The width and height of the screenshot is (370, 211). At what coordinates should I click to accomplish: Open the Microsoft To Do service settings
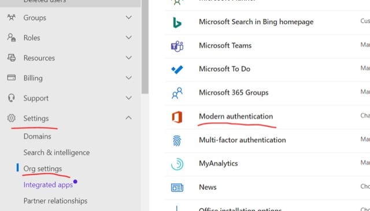(224, 69)
